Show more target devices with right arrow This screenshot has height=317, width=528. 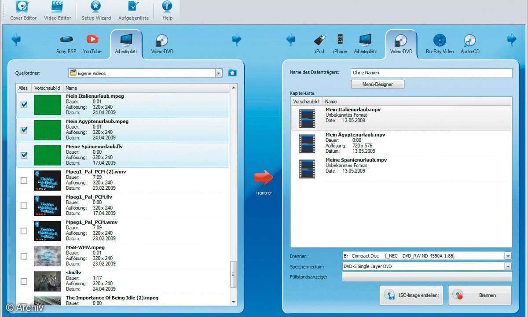click(x=512, y=40)
